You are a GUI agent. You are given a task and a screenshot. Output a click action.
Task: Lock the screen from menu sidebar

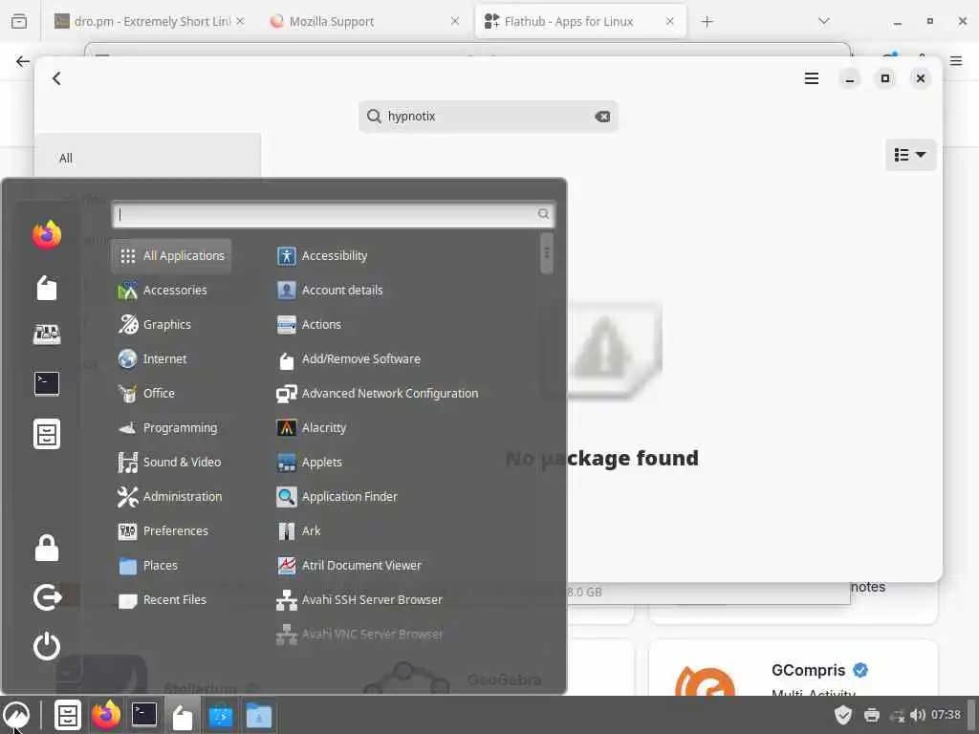(x=47, y=548)
